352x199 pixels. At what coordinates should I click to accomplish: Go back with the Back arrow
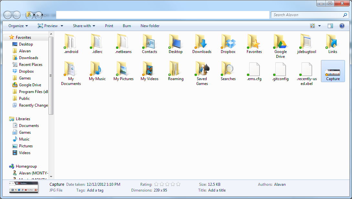(x=8, y=15)
